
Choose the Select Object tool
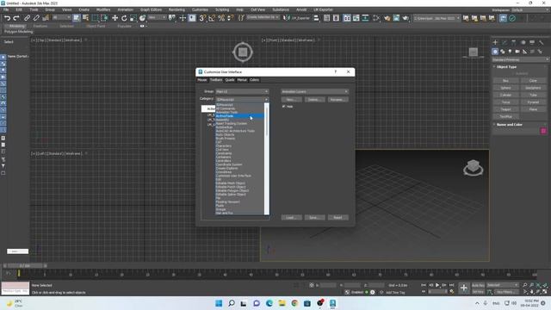(x=77, y=18)
